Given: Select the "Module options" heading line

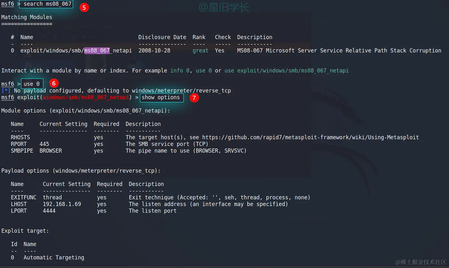Looking at the screenshot, I should 86,111.
